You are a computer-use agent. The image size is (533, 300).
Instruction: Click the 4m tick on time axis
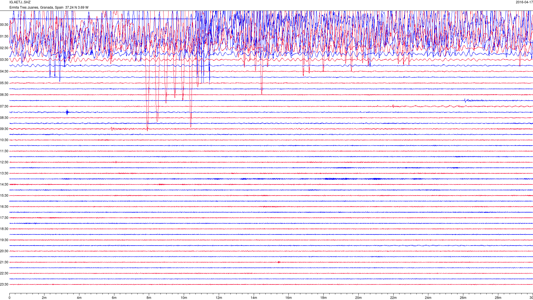(79, 298)
